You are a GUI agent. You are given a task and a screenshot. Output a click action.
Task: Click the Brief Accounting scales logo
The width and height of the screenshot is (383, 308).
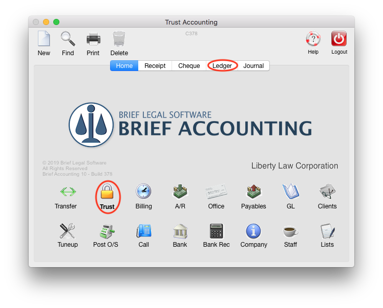pyautogui.click(x=91, y=125)
